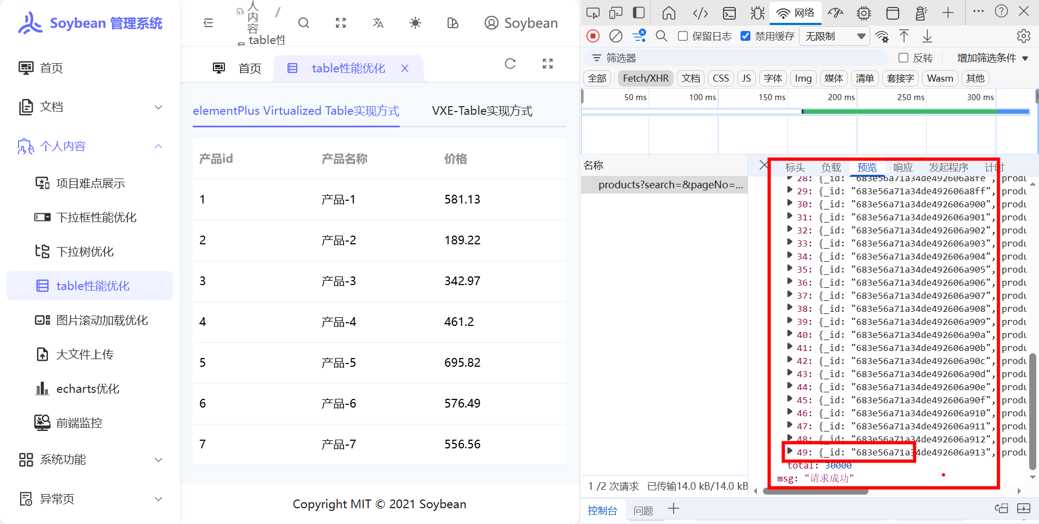Enable the 保留日志 checkbox
The height and width of the screenshot is (524, 1039).
[683, 36]
